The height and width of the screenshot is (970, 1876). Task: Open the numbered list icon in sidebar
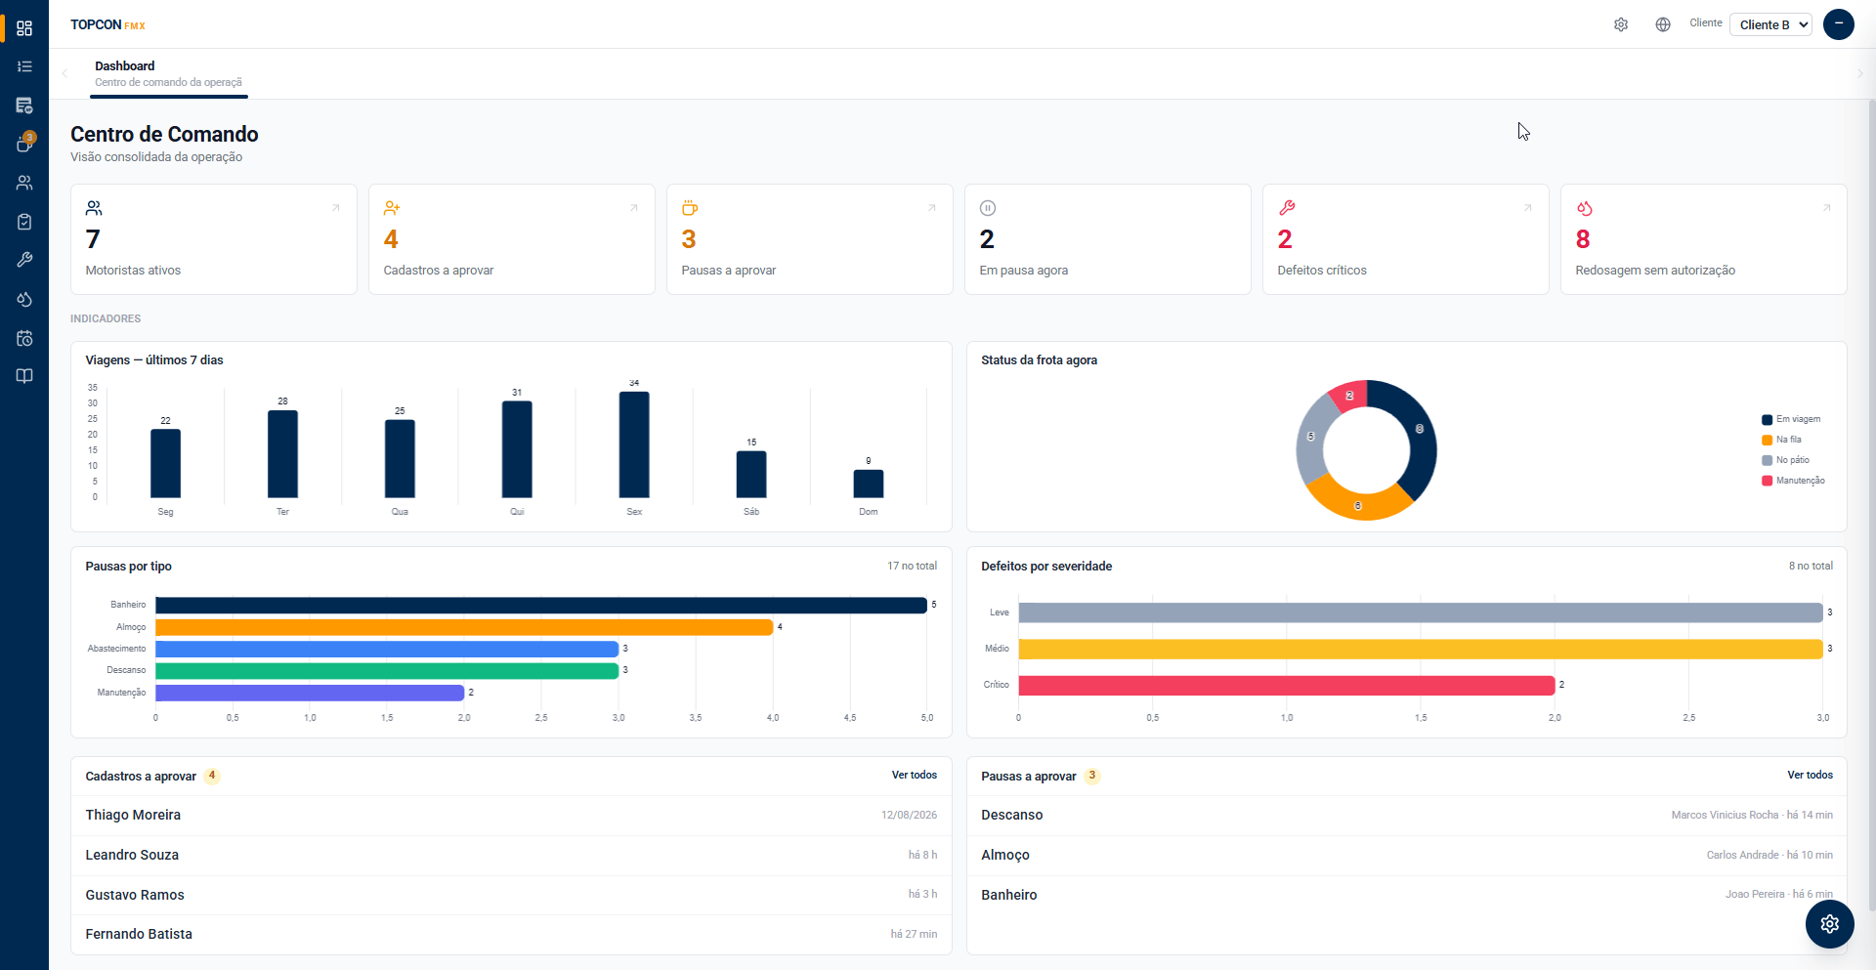(24, 66)
